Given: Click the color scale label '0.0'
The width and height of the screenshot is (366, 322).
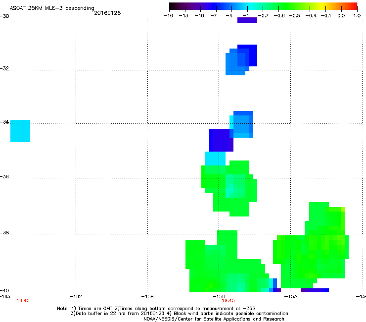Looking at the screenshot, I should [341, 16].
